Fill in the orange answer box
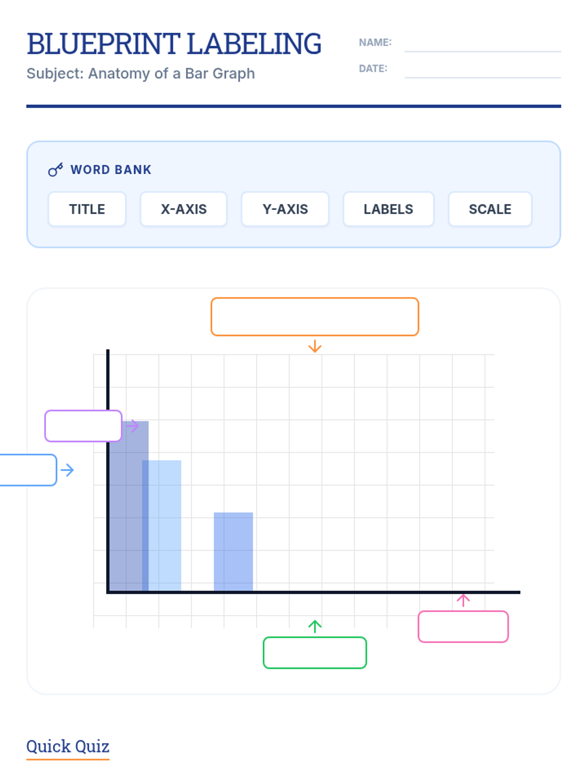 (x=315, y=317)
